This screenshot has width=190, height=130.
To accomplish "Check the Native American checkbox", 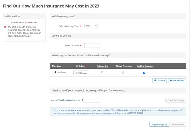I will coord(123,72).
